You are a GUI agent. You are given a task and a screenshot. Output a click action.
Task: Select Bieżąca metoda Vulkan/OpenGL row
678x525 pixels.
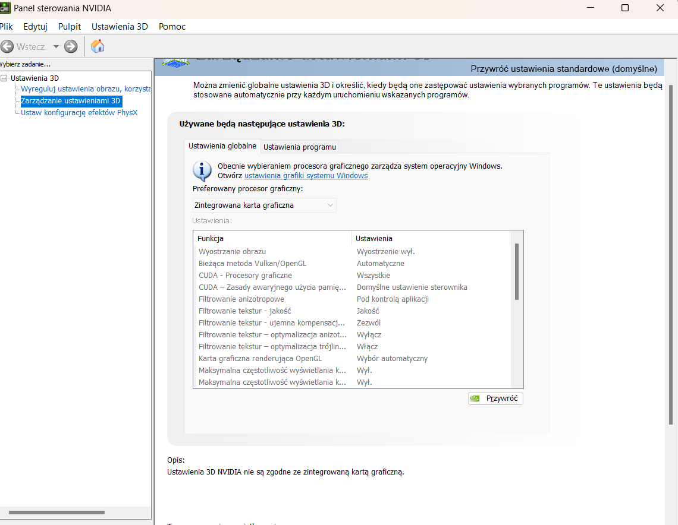(353, 263)
